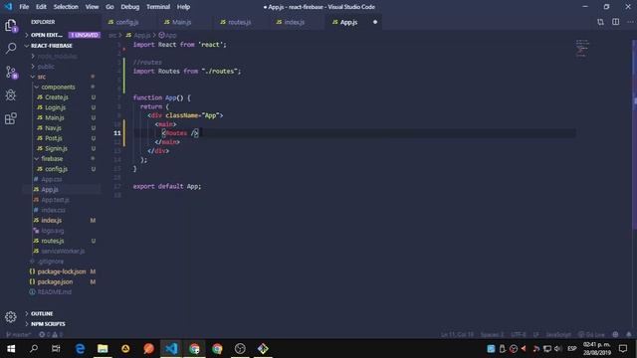Viewport: 637px width, 358px height.
Task: Open the Extensions view
Action: 11,118
